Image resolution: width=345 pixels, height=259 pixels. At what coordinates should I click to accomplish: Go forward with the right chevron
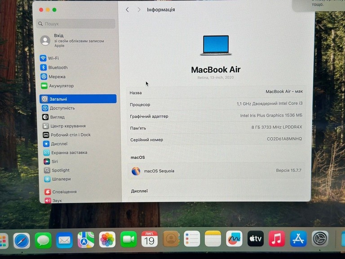(139, 10)
